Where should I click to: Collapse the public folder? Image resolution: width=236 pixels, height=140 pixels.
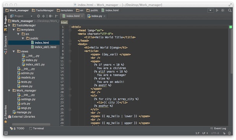coord(23,39)
